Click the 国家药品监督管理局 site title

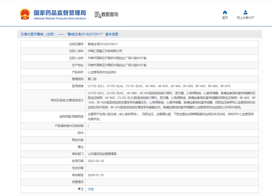(60, 13)
